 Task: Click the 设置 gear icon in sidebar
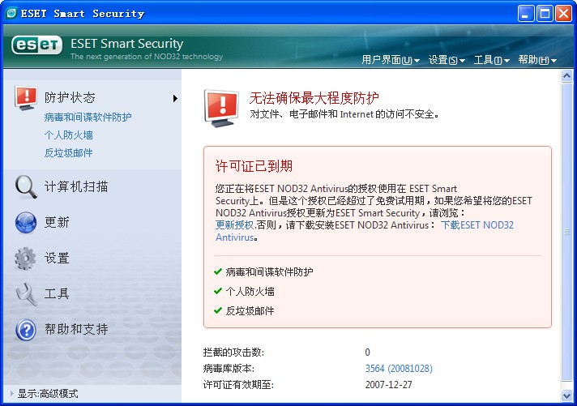(x=25, y=259)
